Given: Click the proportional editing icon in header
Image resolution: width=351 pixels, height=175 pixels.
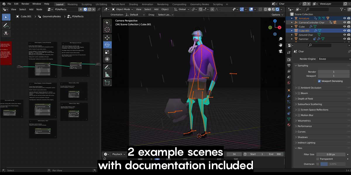Looking at the screenshot, I should pyautogui.click(x=212, y=9).
